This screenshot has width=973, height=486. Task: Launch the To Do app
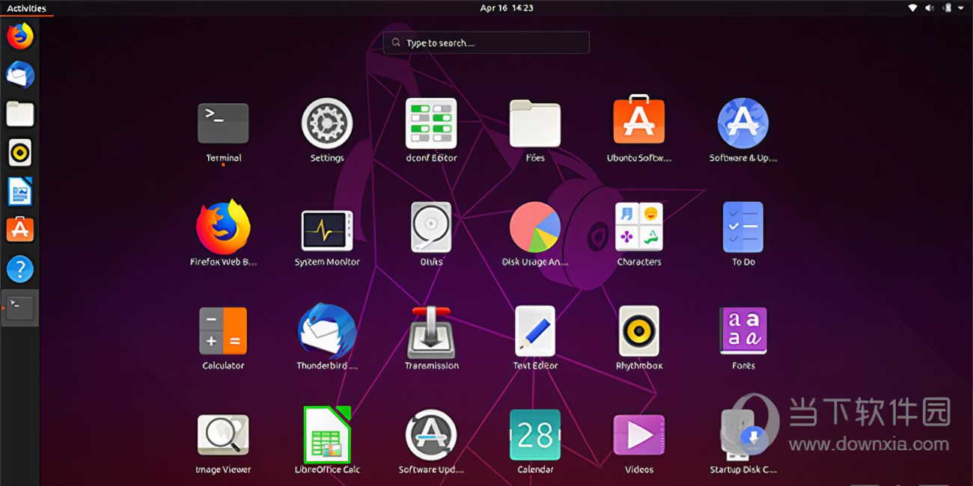pos(743,227)
